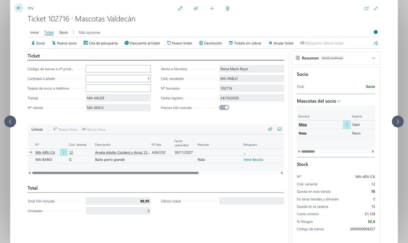Click the Devolución action
The height and width of the screenshot is (243, 408).
click(210, 43)
